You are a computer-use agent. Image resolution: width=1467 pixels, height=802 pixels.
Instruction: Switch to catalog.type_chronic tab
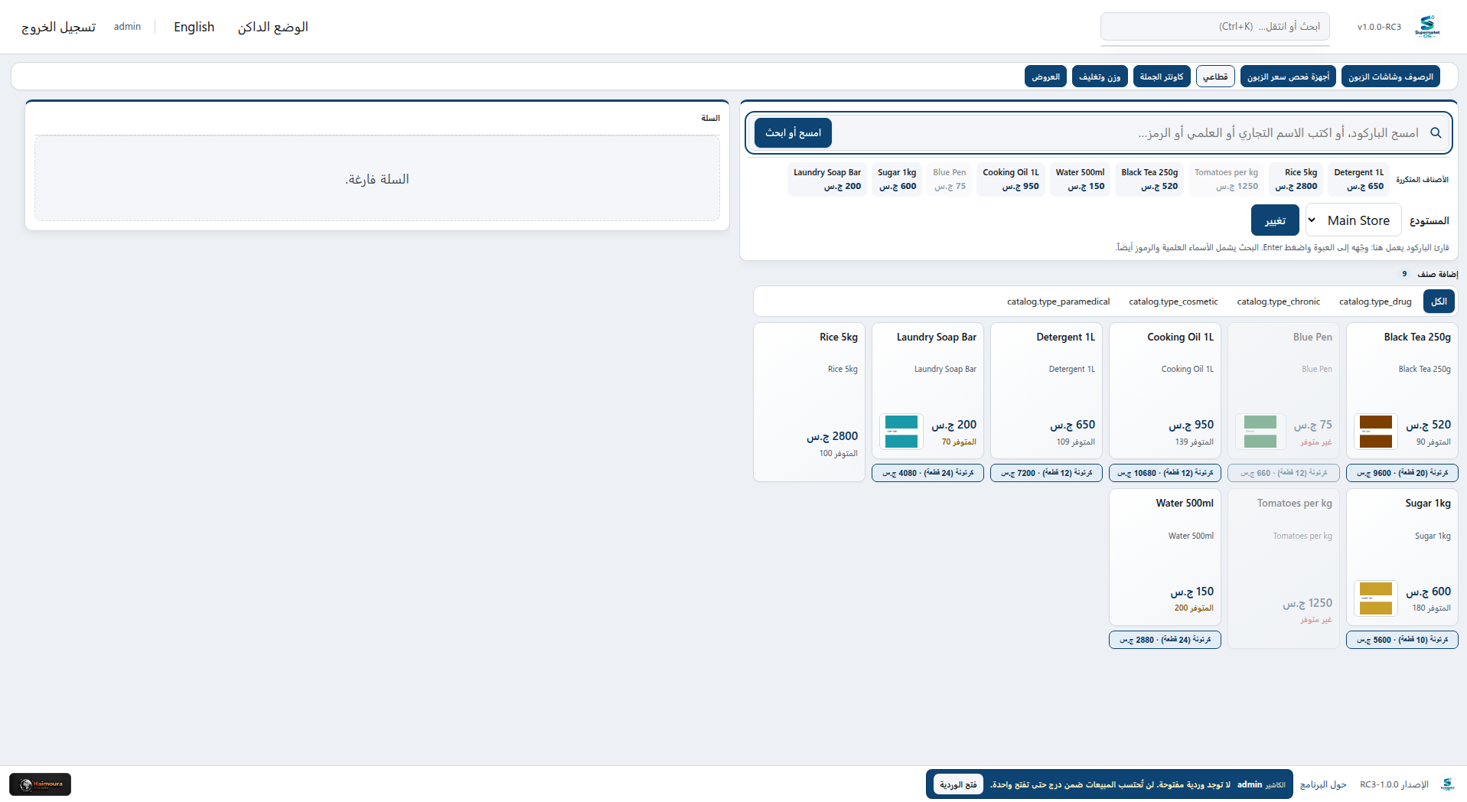click(1278, 302)
